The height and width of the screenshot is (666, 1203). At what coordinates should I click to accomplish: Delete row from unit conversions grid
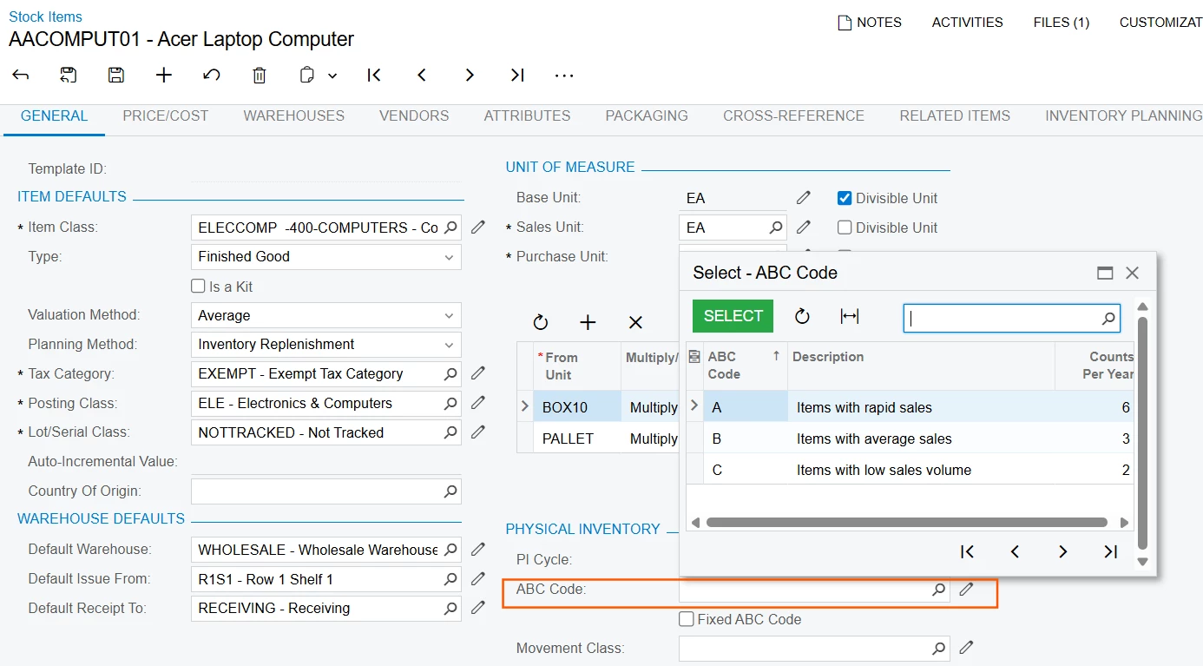[635, 323]
